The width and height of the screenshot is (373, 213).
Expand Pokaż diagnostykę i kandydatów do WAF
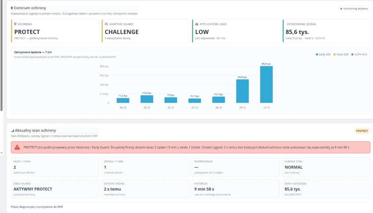tap(37, 207)
